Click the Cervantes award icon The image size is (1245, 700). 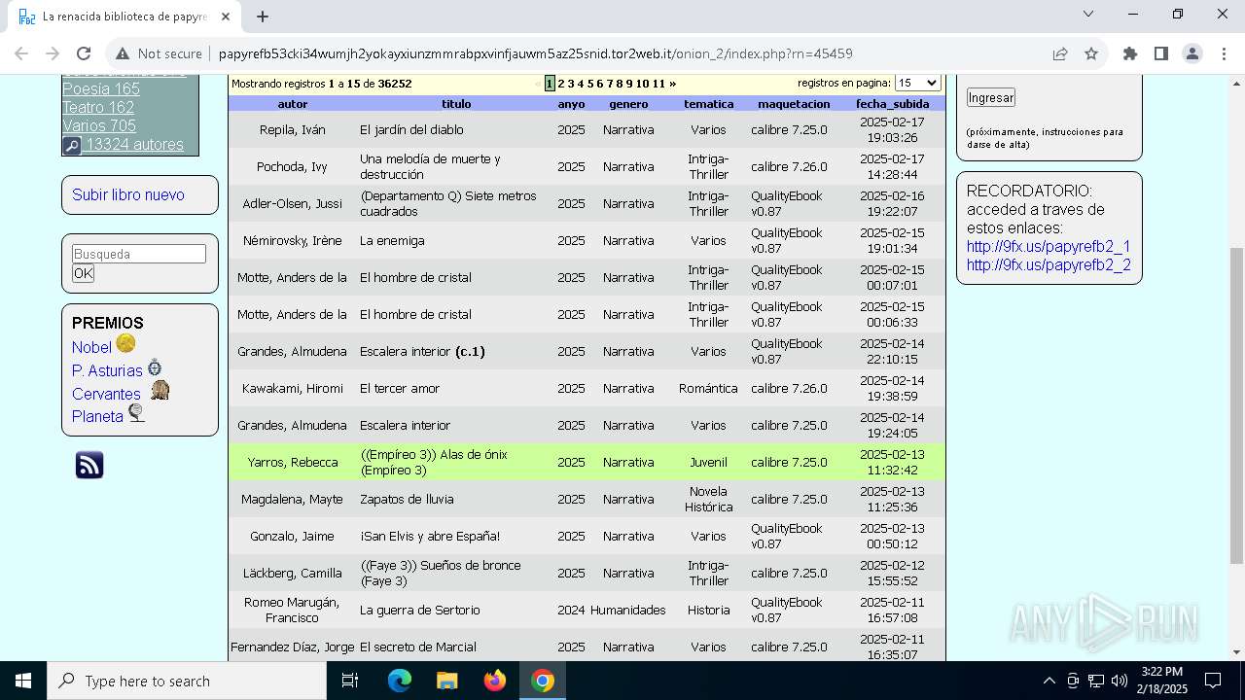click(160, 390)
